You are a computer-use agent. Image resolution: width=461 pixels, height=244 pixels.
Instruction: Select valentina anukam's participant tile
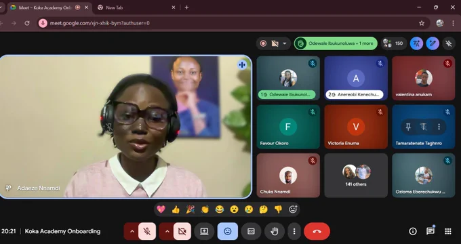point(423,78)
